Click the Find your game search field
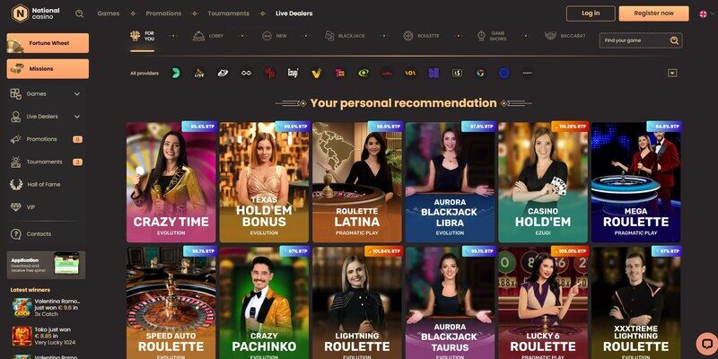The height and width of the screenshot is (359, 718). (x=641, y=40)
